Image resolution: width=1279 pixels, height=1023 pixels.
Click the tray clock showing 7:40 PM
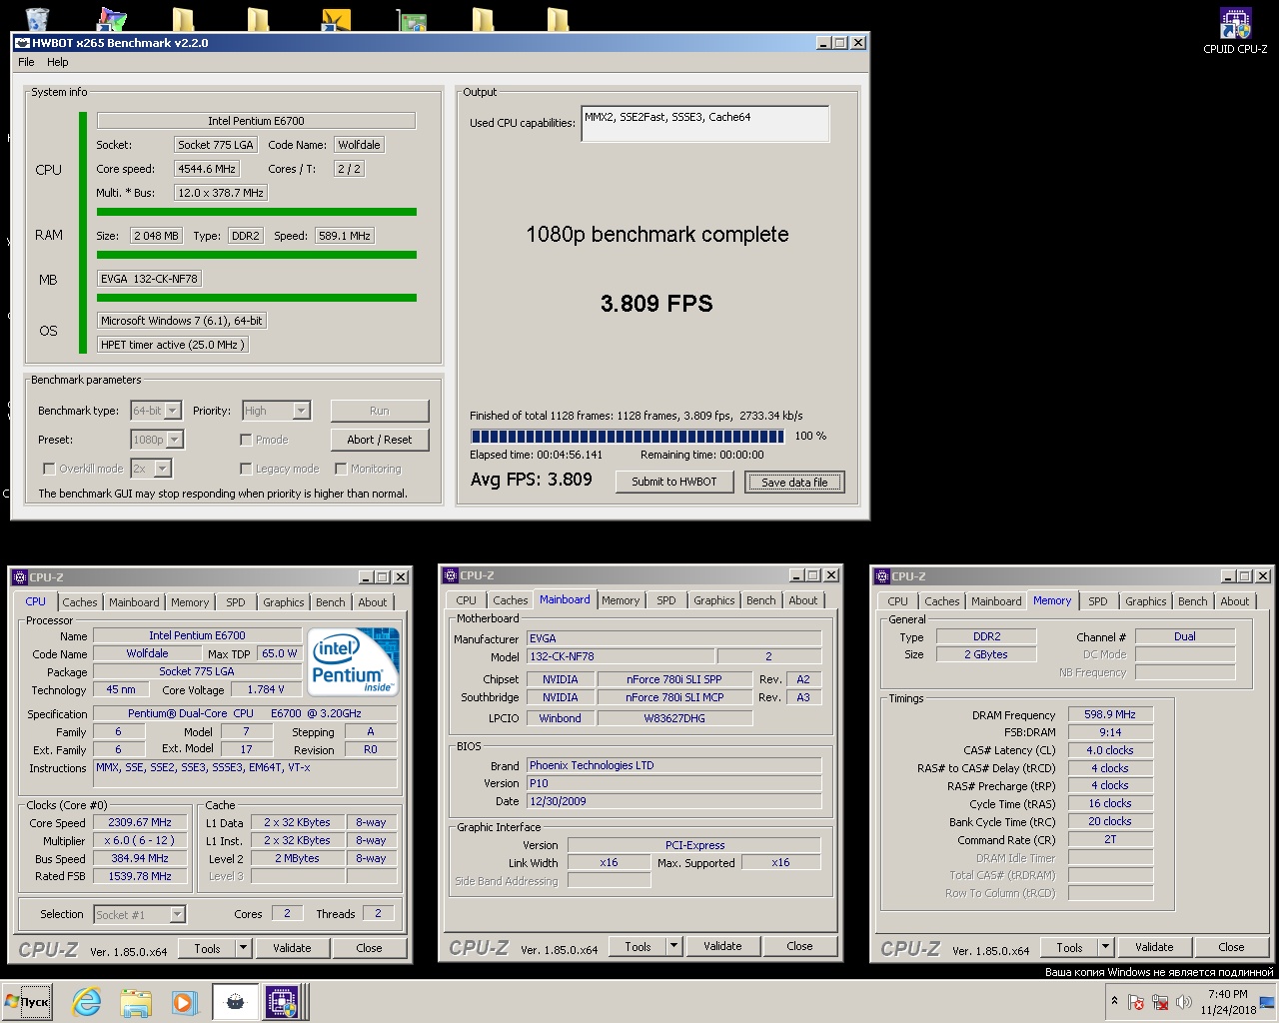click(x=1228, y=1002)
